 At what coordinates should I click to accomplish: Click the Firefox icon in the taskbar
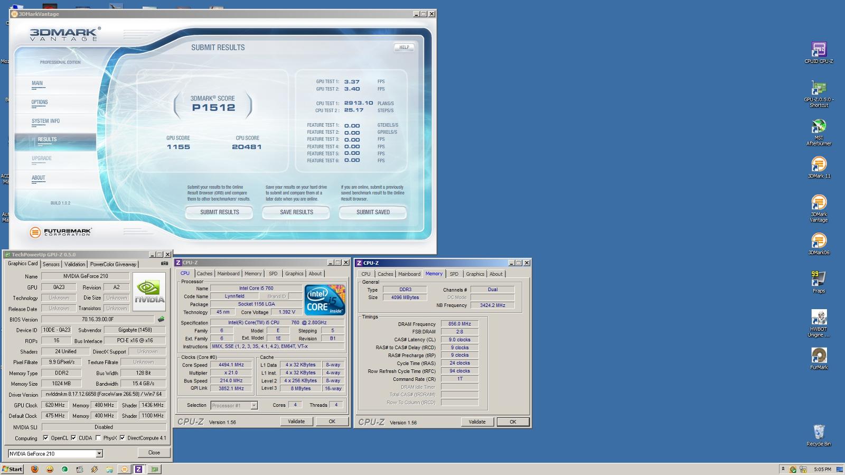(35, 469)
